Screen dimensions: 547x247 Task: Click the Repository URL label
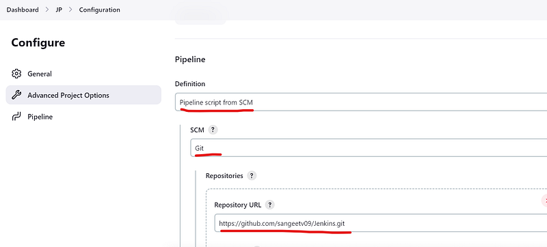coord(237,205)
